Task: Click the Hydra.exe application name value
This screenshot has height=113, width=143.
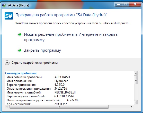Action: [61, 81]
